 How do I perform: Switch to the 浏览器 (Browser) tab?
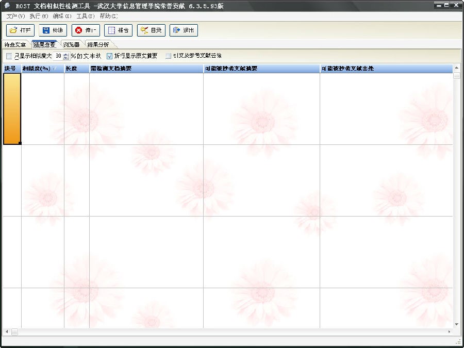click(71, 44)
